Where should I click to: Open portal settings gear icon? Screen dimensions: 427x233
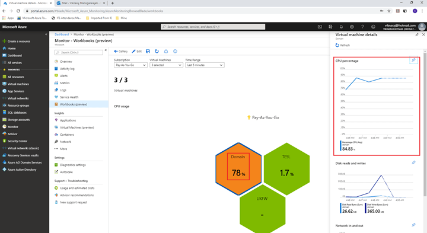pos(352,27)
